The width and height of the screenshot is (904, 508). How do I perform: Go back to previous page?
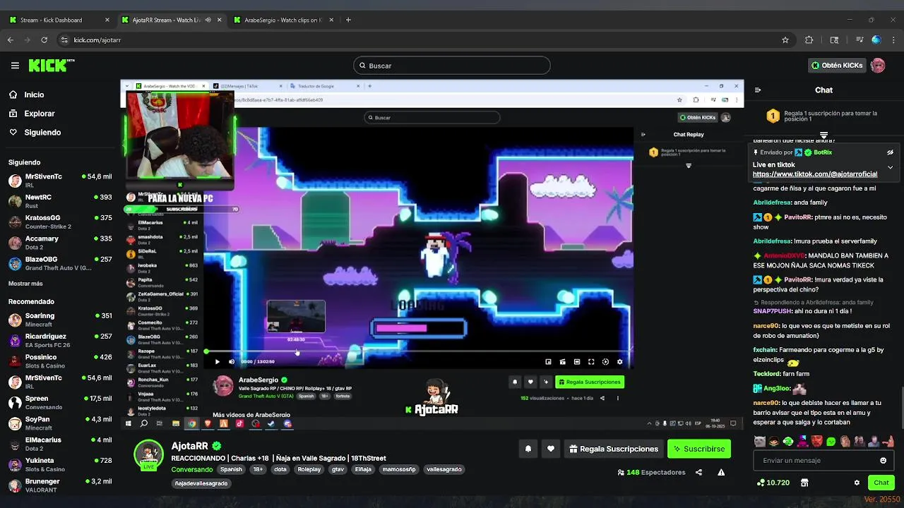[x=10, y=40]
